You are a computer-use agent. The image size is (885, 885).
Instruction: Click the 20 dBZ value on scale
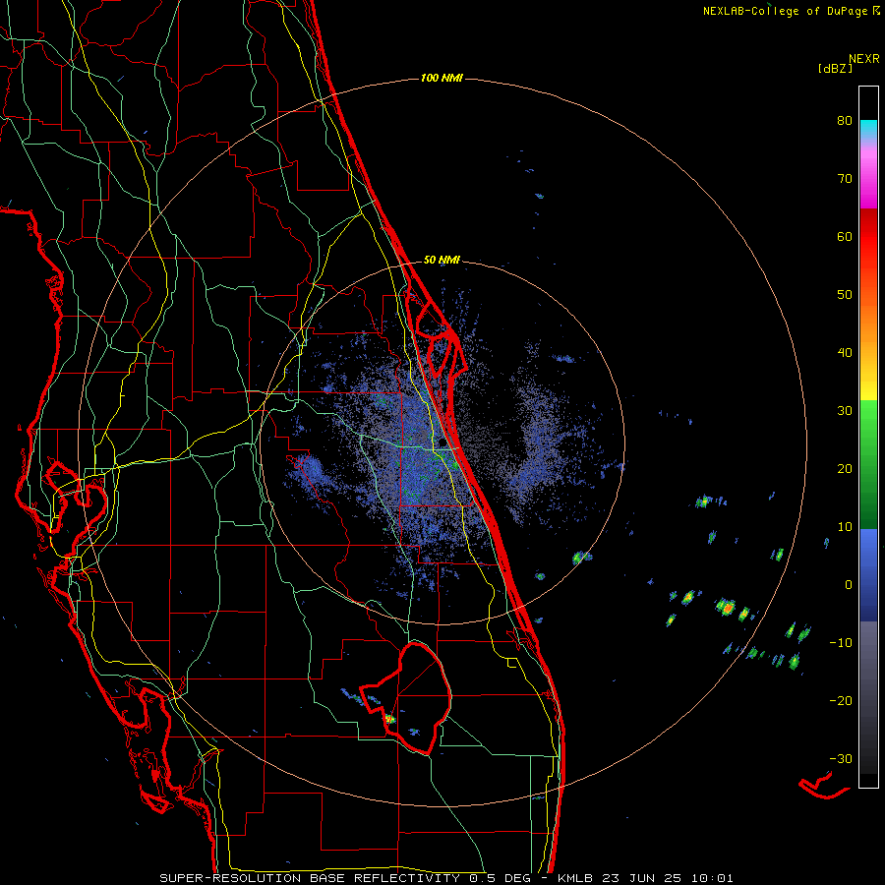(845, 468)
